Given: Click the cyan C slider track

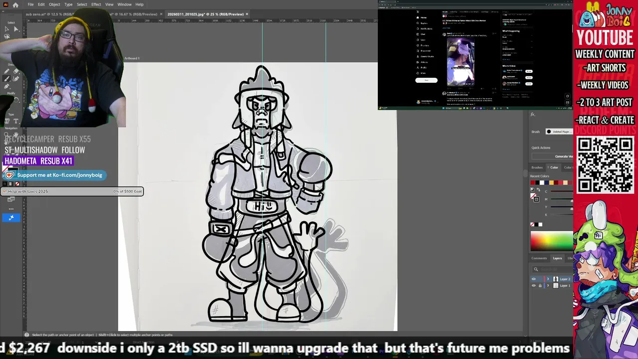Looking at the screenshot, I should pos(562,191).
